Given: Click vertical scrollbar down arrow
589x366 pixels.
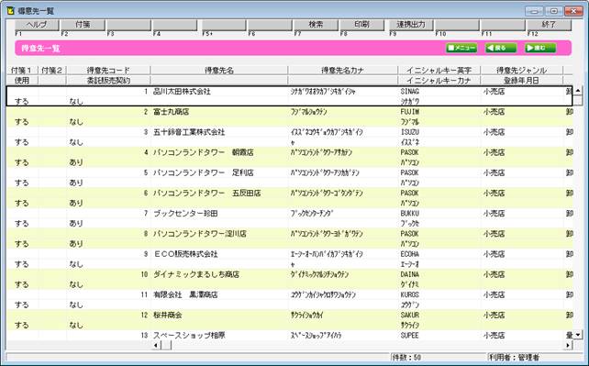Looking at the screenshot, I should coord(578,335).
